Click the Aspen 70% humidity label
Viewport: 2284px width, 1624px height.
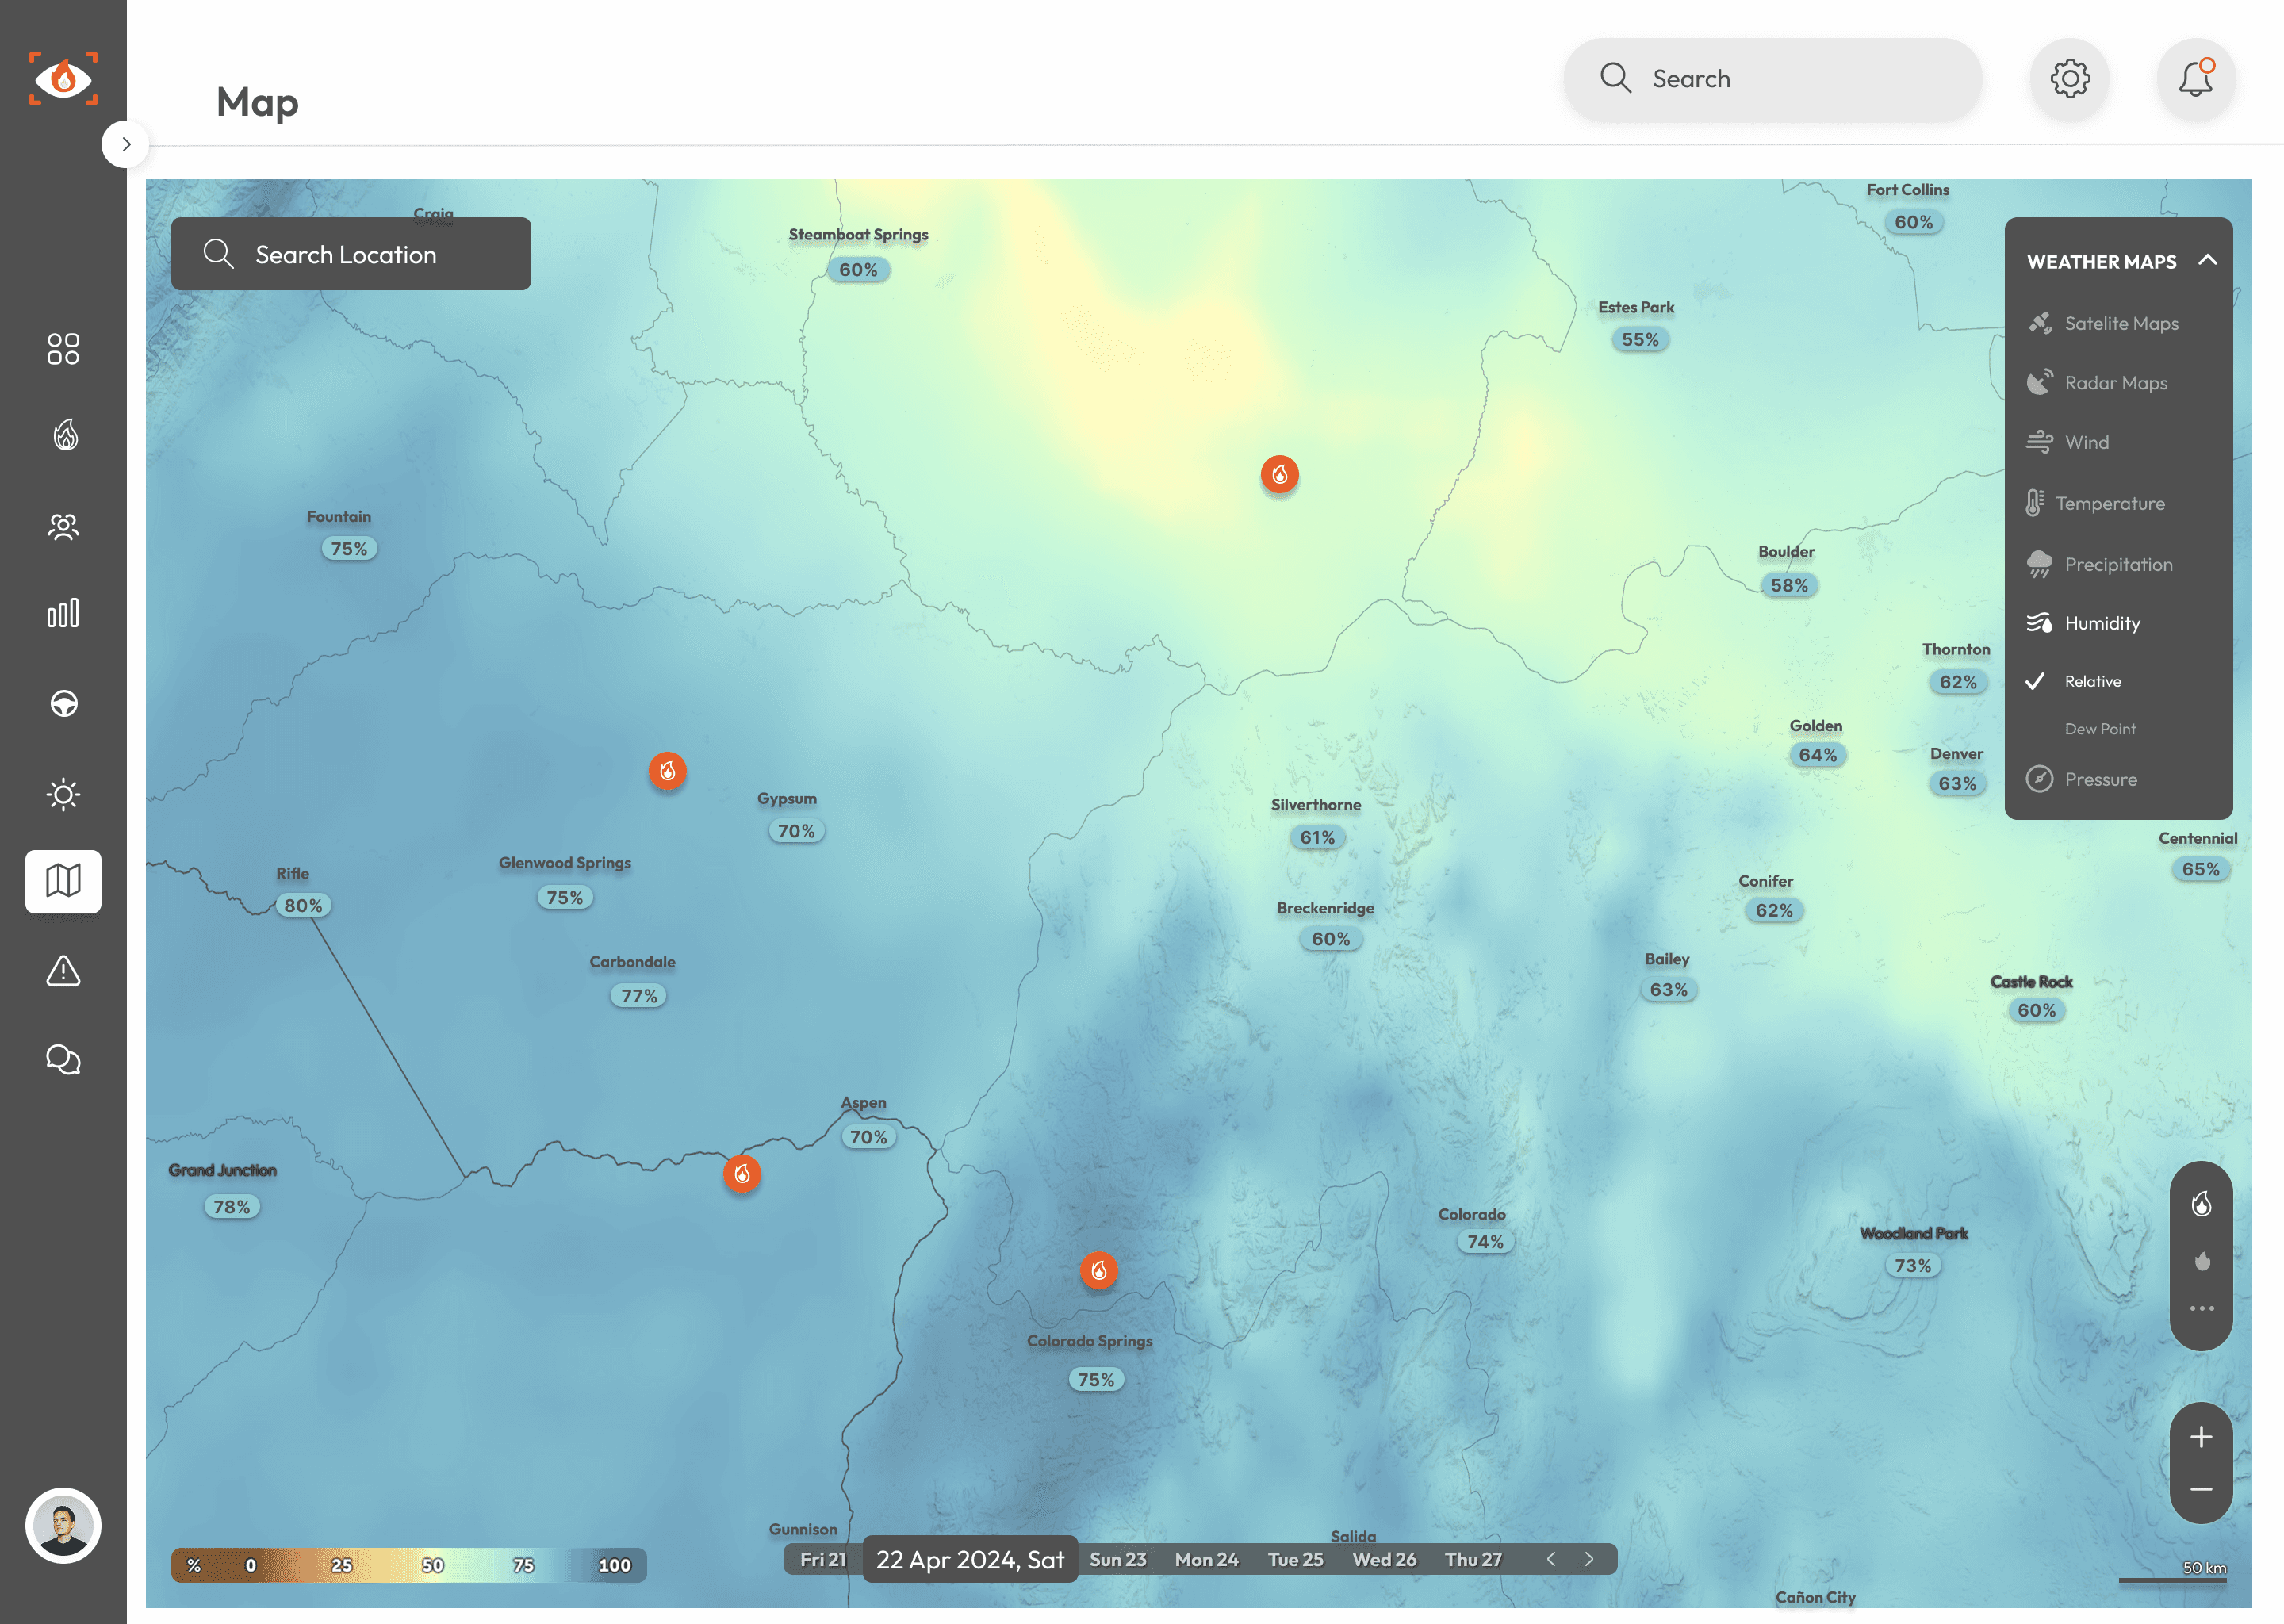point(868,1137)
